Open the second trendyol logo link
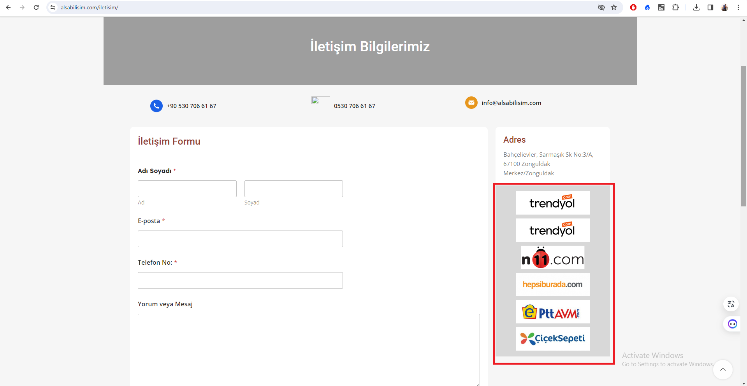 click(553, 230)
